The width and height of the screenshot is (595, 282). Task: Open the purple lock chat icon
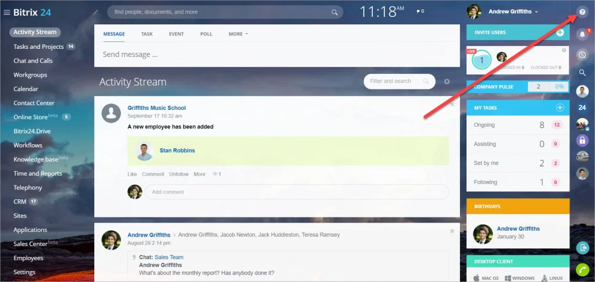pyautogui.click(x=582, y=141)
